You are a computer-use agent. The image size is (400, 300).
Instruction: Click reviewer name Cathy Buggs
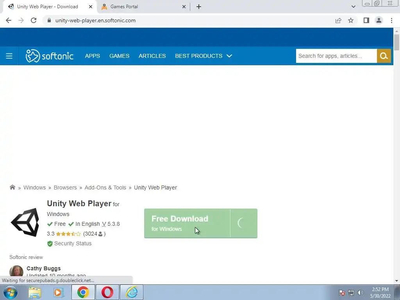(x=44, y=268)
